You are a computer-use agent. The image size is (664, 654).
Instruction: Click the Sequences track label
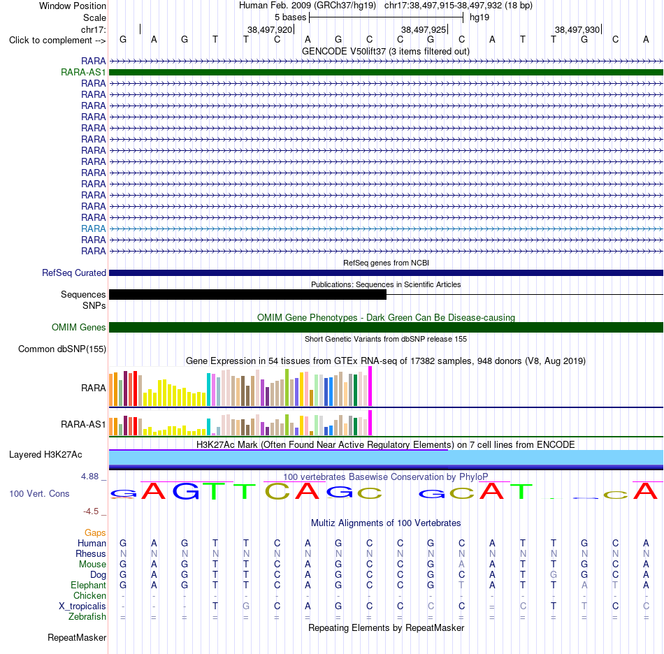(83, 295)
